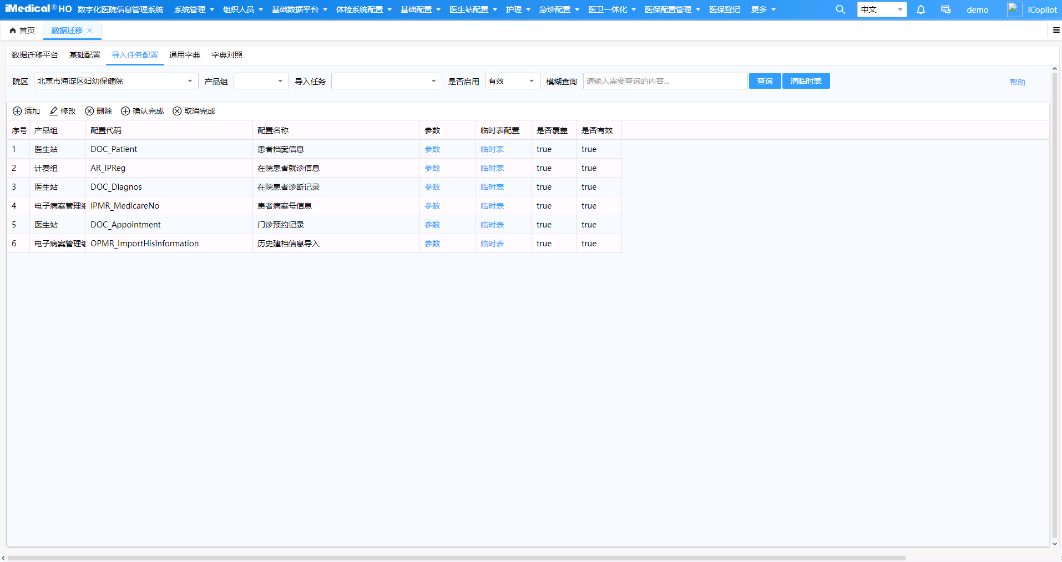Click the search magnifier icon
Viewport: 1062px width, 562px height.
[840, 9]
